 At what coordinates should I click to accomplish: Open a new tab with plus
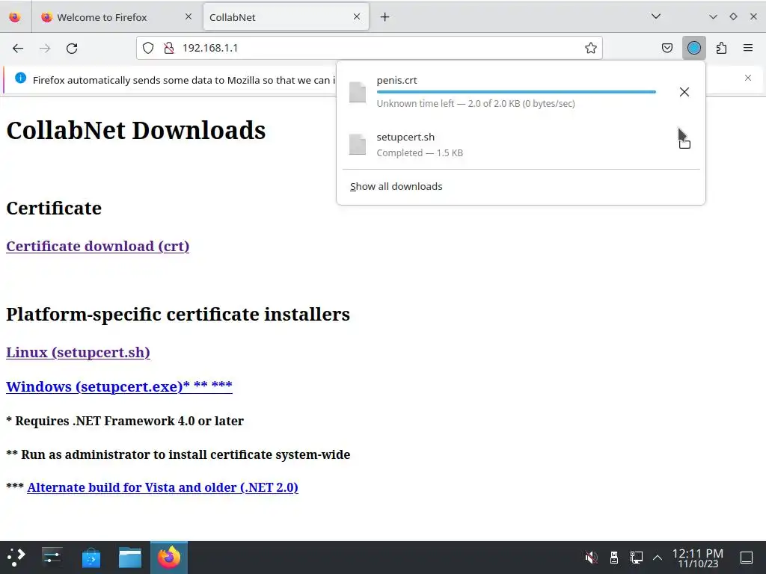coord(385,17)
